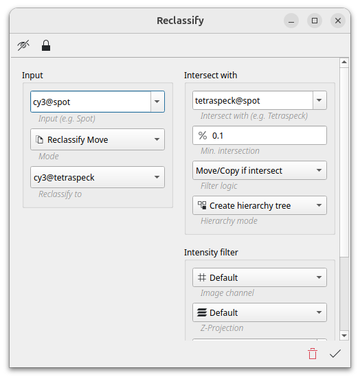This screenshot has width=360, height=379.
Task: Click the red trash delete icon
Action: (x=313, y=354)
